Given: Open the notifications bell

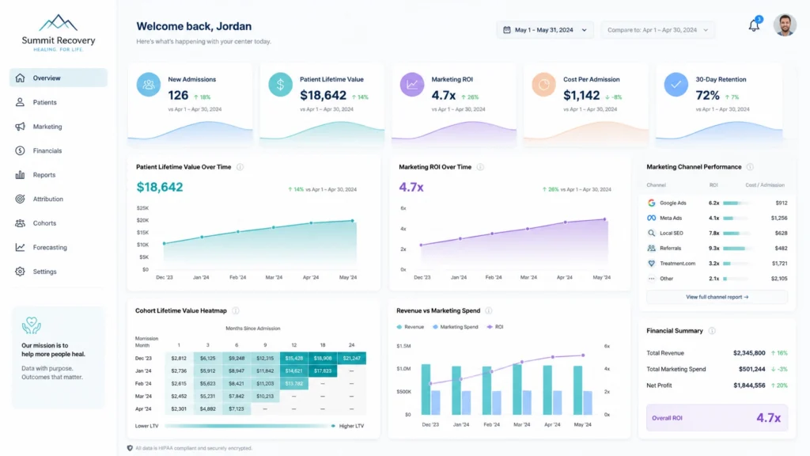Looking at the screenshot, I should point(754,25).
